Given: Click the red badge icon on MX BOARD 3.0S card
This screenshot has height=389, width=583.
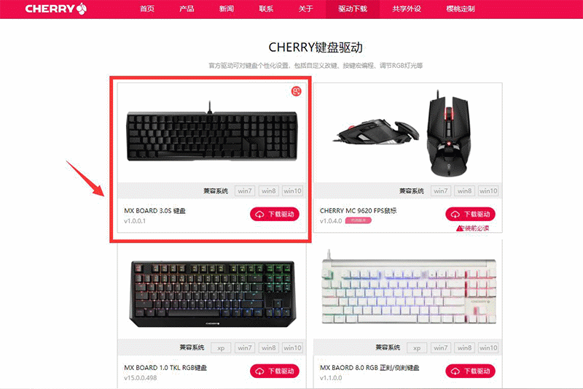Looking at the screenshot, I should [x=296, y=90].
